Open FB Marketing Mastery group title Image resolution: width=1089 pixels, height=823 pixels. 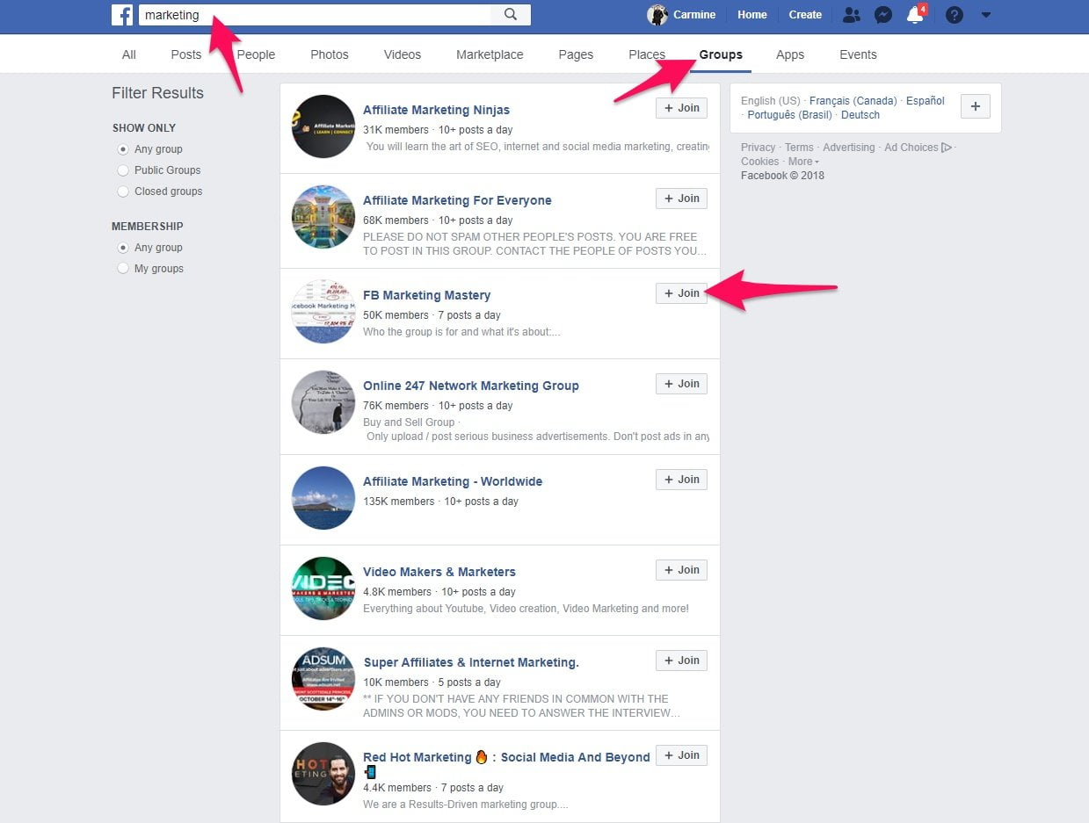(426, 295)
